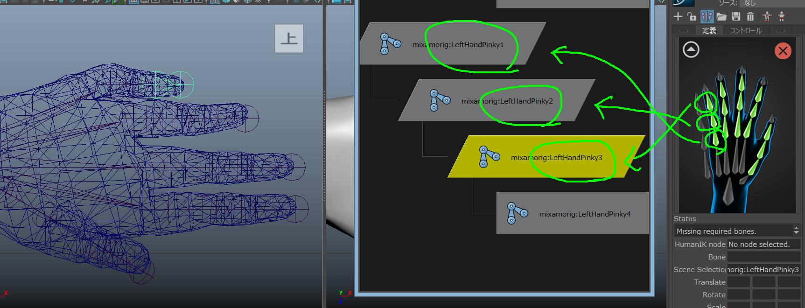Click the trash delete icon
The height and width of the screenshot is (308, 805).
point(750,17)
